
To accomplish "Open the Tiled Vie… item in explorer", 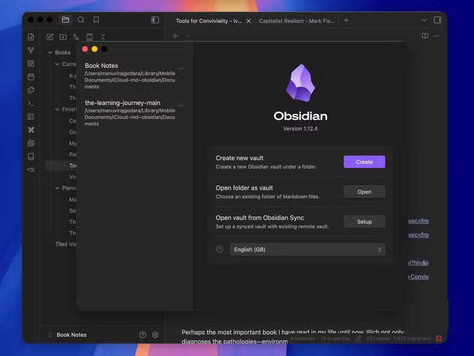I will click(65, 244).
